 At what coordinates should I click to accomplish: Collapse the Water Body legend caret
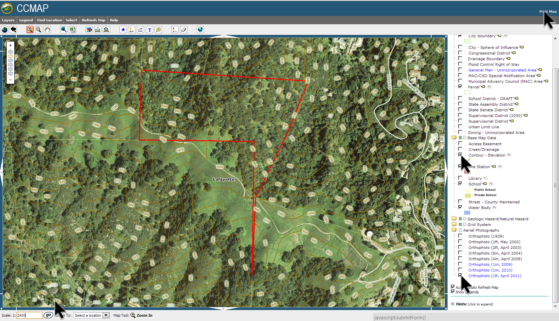coord(494,207)
